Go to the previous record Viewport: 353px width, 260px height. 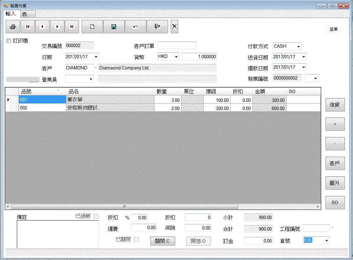42,26
